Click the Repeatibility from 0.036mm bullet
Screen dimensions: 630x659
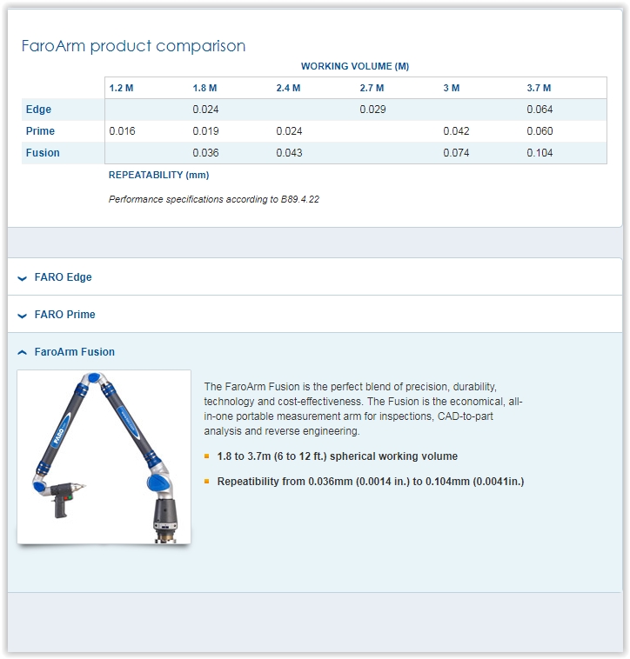[371, 482]
